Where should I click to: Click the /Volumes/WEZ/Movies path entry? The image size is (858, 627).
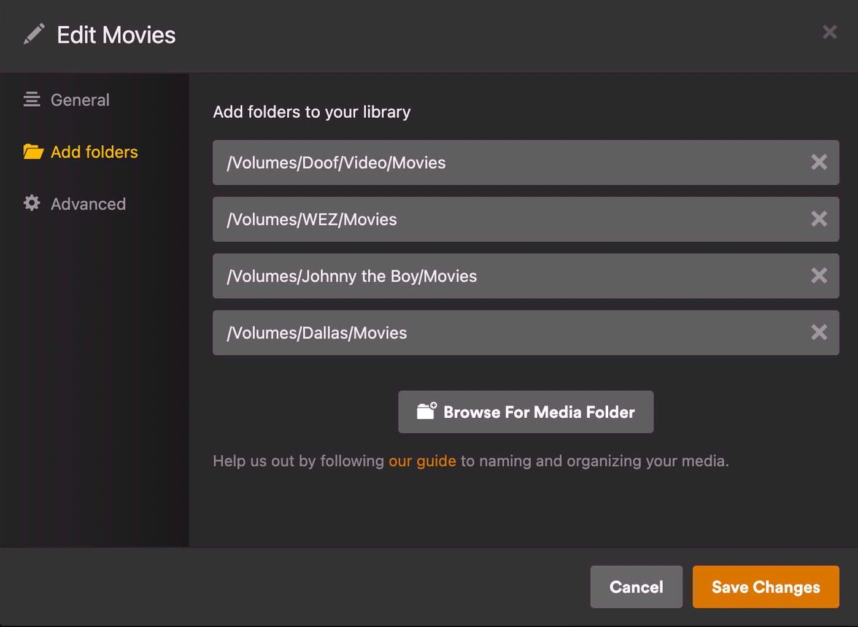tap(491, 219)
